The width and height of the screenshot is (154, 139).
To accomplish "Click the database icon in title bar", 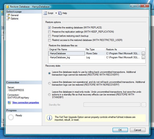I will coord(7,7).
